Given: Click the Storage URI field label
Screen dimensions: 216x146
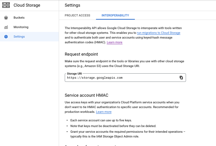Looking at the screenshot, I should click(x=74, y=74).
